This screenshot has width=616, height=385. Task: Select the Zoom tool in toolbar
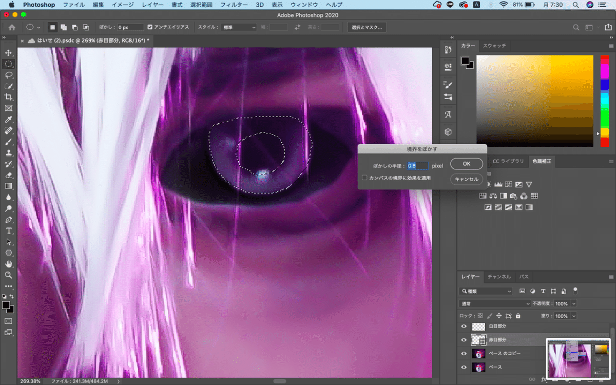[x=8, y=275]
